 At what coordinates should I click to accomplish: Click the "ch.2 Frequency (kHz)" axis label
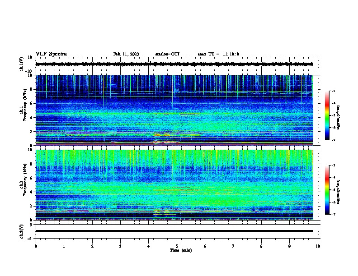tap(23, 179)
